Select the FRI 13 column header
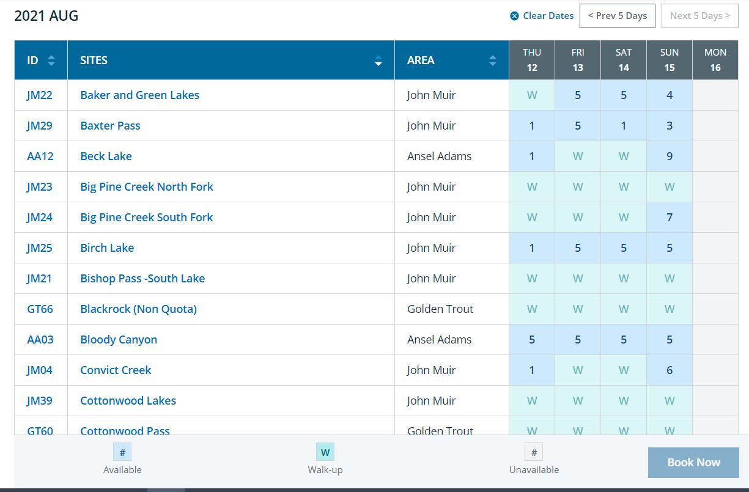 tap(578, 60)
